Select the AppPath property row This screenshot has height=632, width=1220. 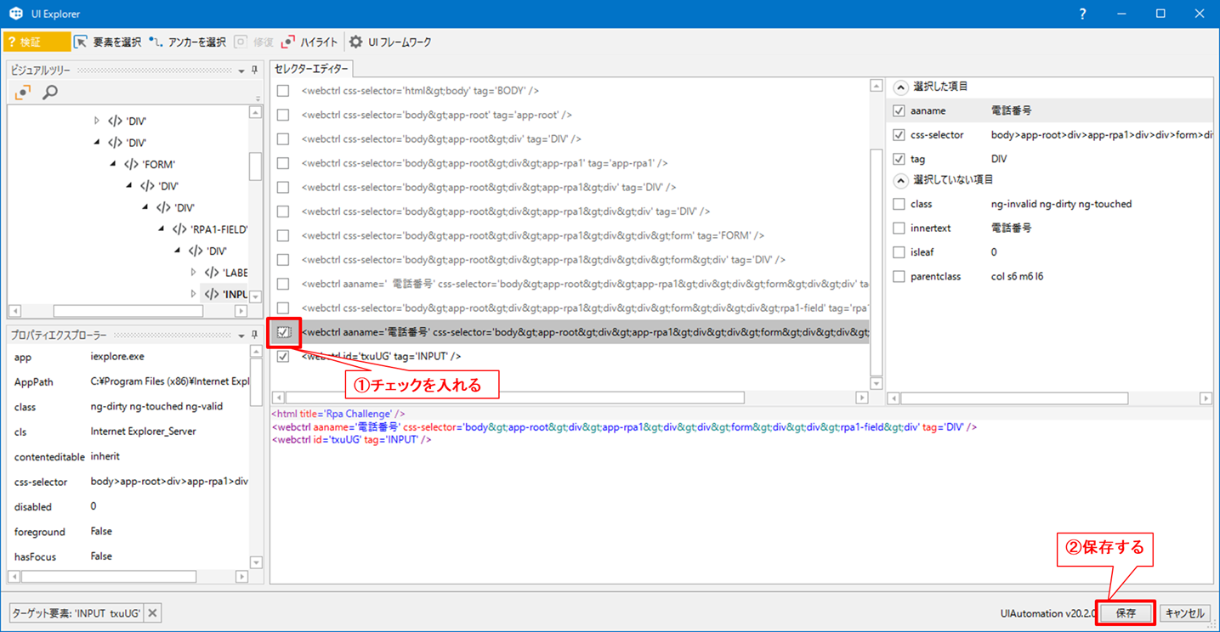[x=129, y=382]
